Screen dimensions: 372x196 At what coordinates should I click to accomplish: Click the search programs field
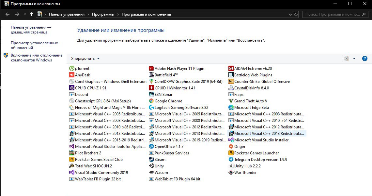[335, 14]
